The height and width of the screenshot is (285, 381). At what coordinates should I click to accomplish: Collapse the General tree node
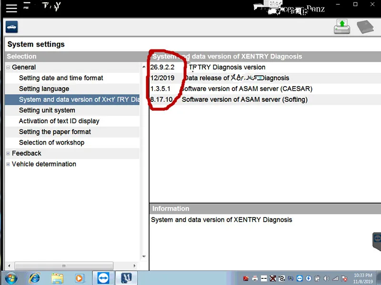point(8,67)
